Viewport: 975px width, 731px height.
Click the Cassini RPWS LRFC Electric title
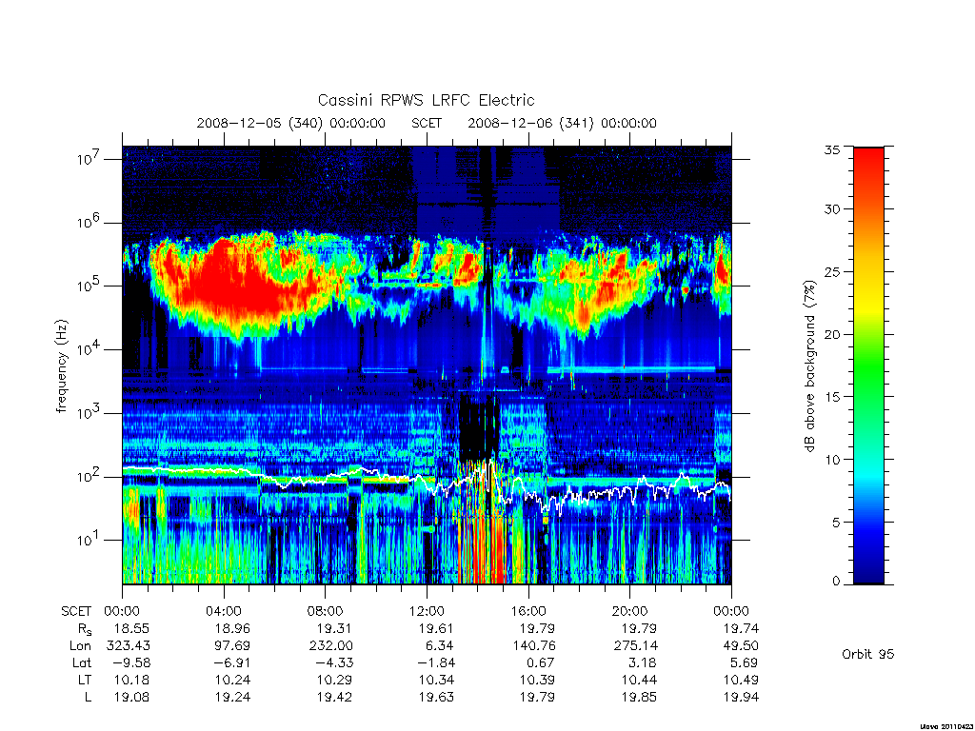(426, 100)
